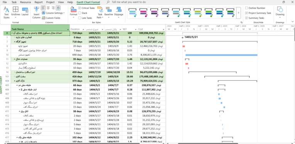The width and height of the screenshot is (295, 144).
Task: Open the bar Format menu
Action: 73,13
